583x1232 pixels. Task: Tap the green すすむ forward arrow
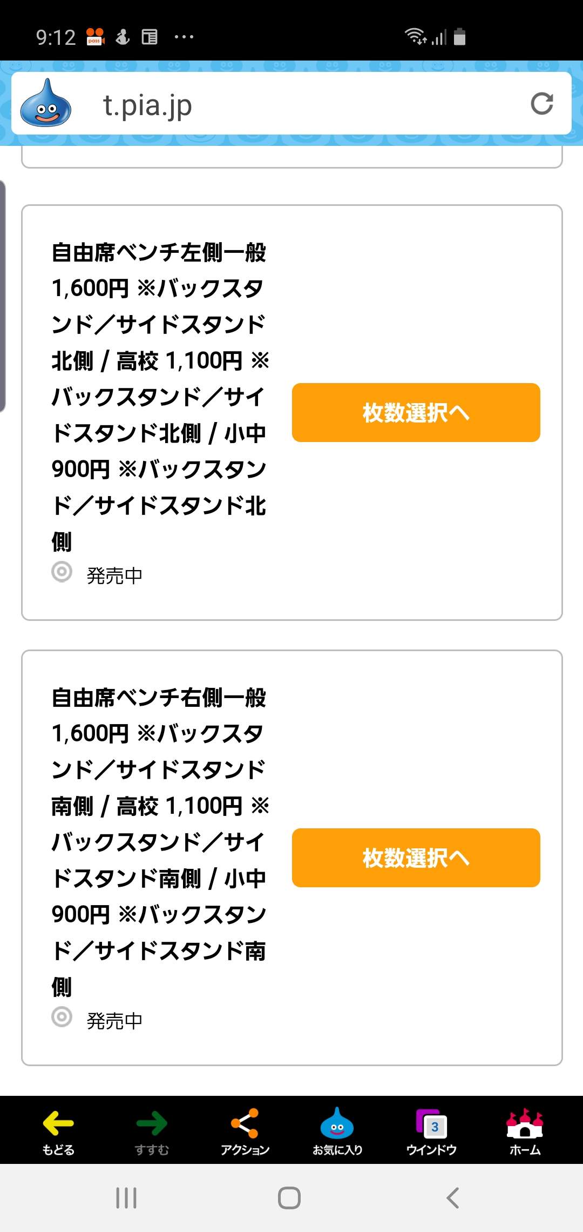pos(152,1131)
